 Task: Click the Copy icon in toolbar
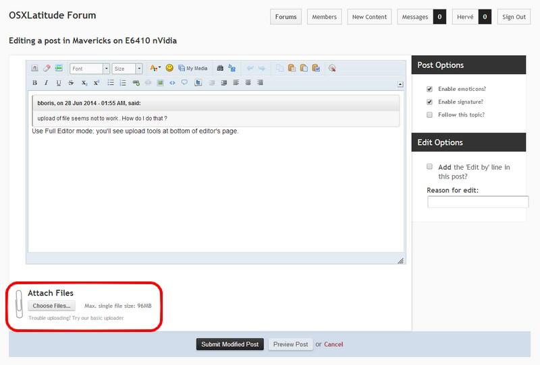[x=279, y=68]
